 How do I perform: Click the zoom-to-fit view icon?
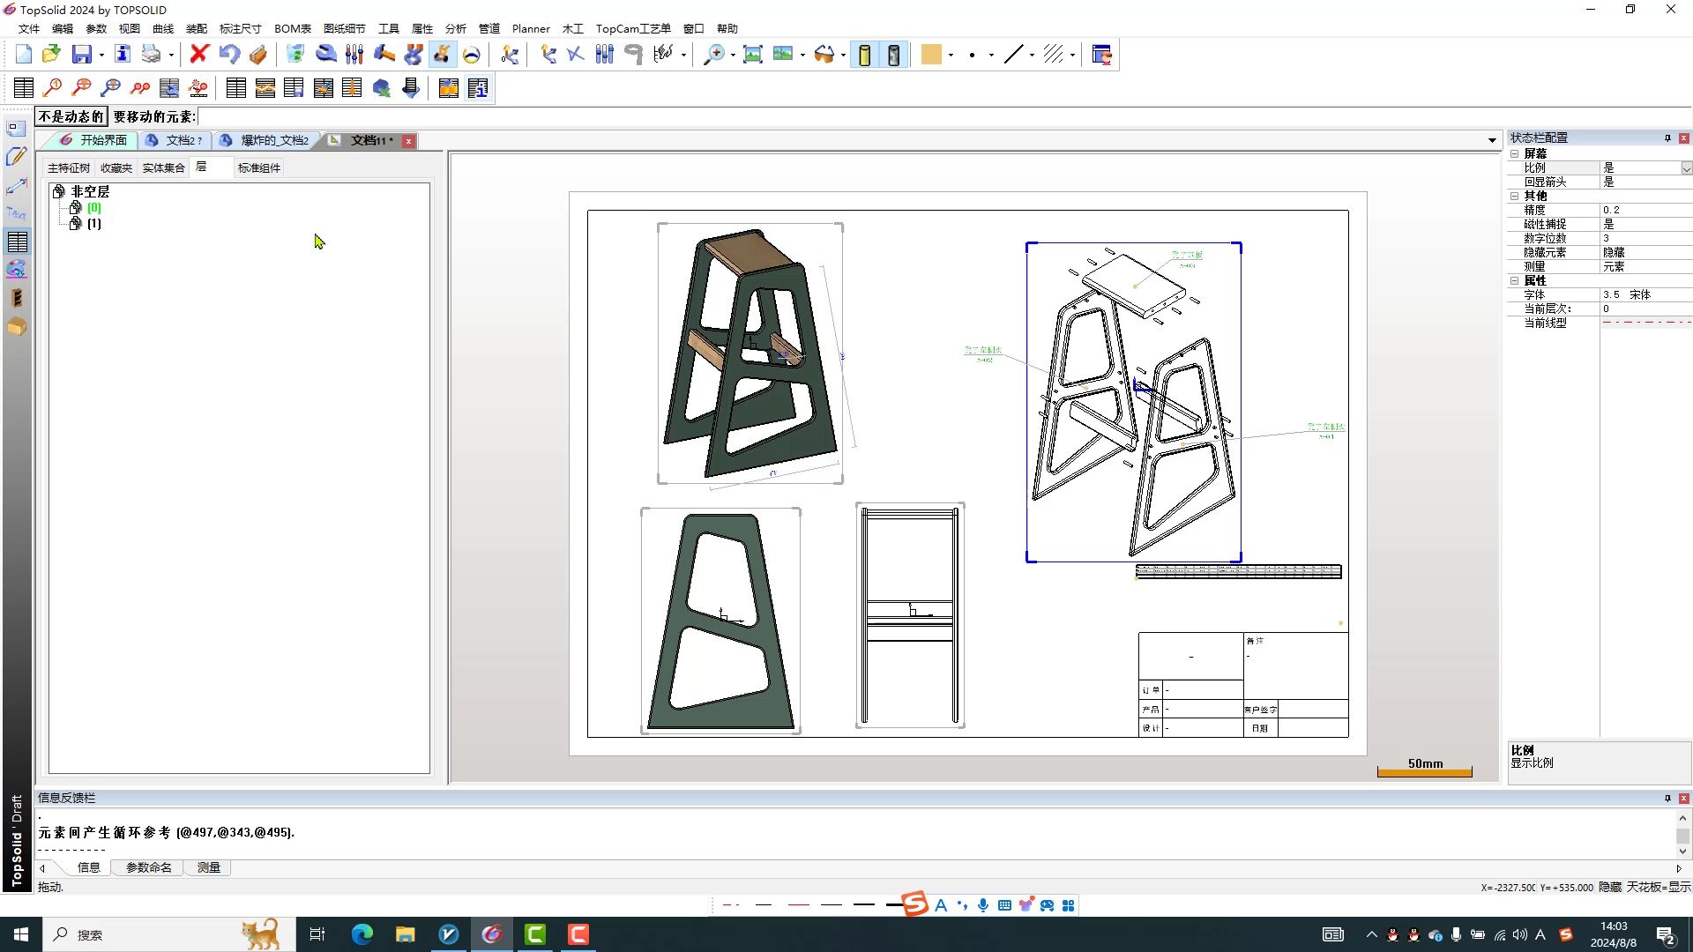(752, 55)
